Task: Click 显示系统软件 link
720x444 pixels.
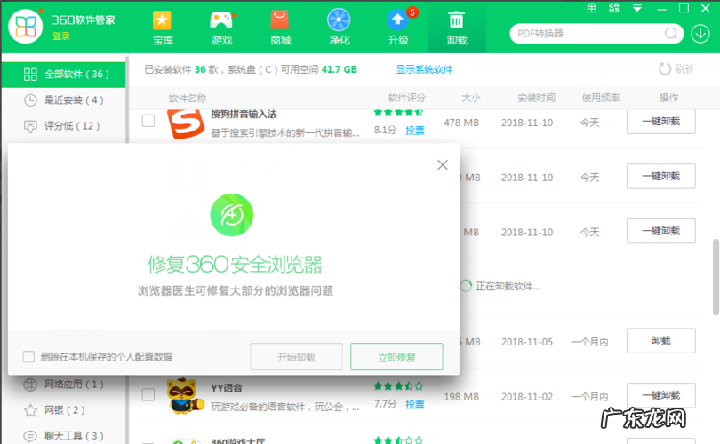Action: click(x=424, y=69)
